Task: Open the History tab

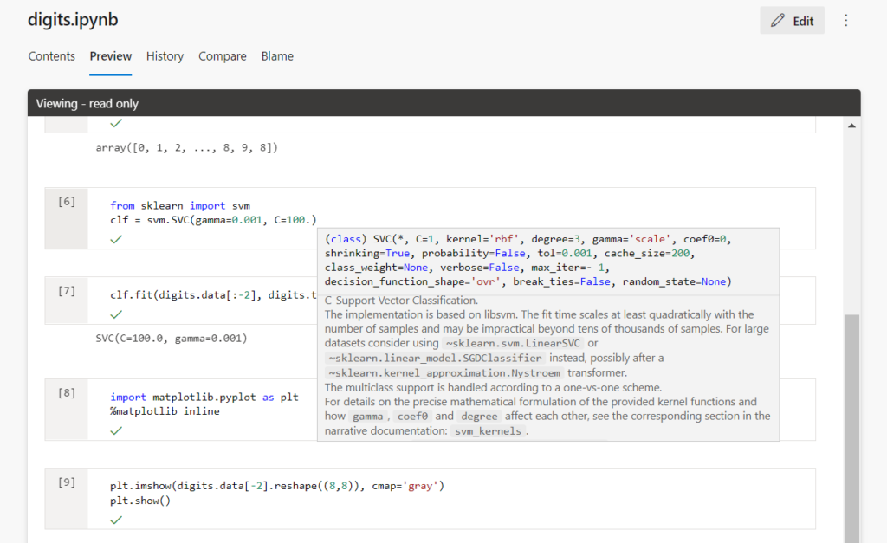Action: 165,55
